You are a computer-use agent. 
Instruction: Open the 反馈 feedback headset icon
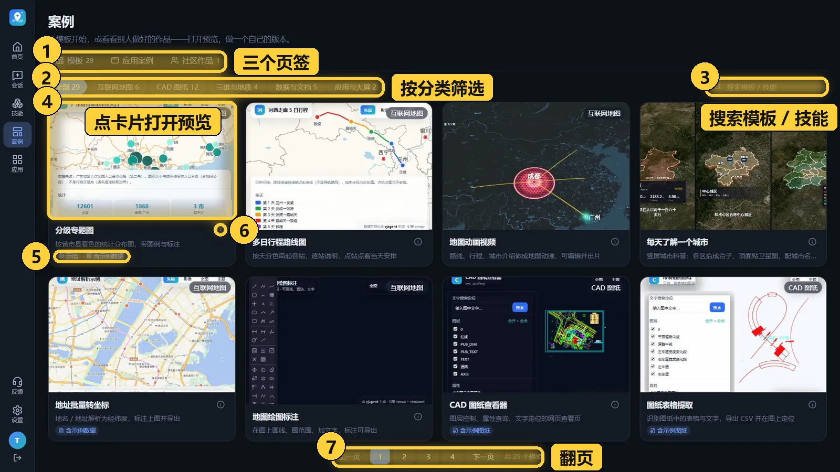point(17,385)
